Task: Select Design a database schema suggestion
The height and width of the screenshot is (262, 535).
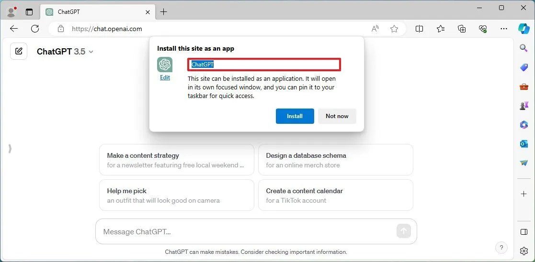Action: [336, 160]
